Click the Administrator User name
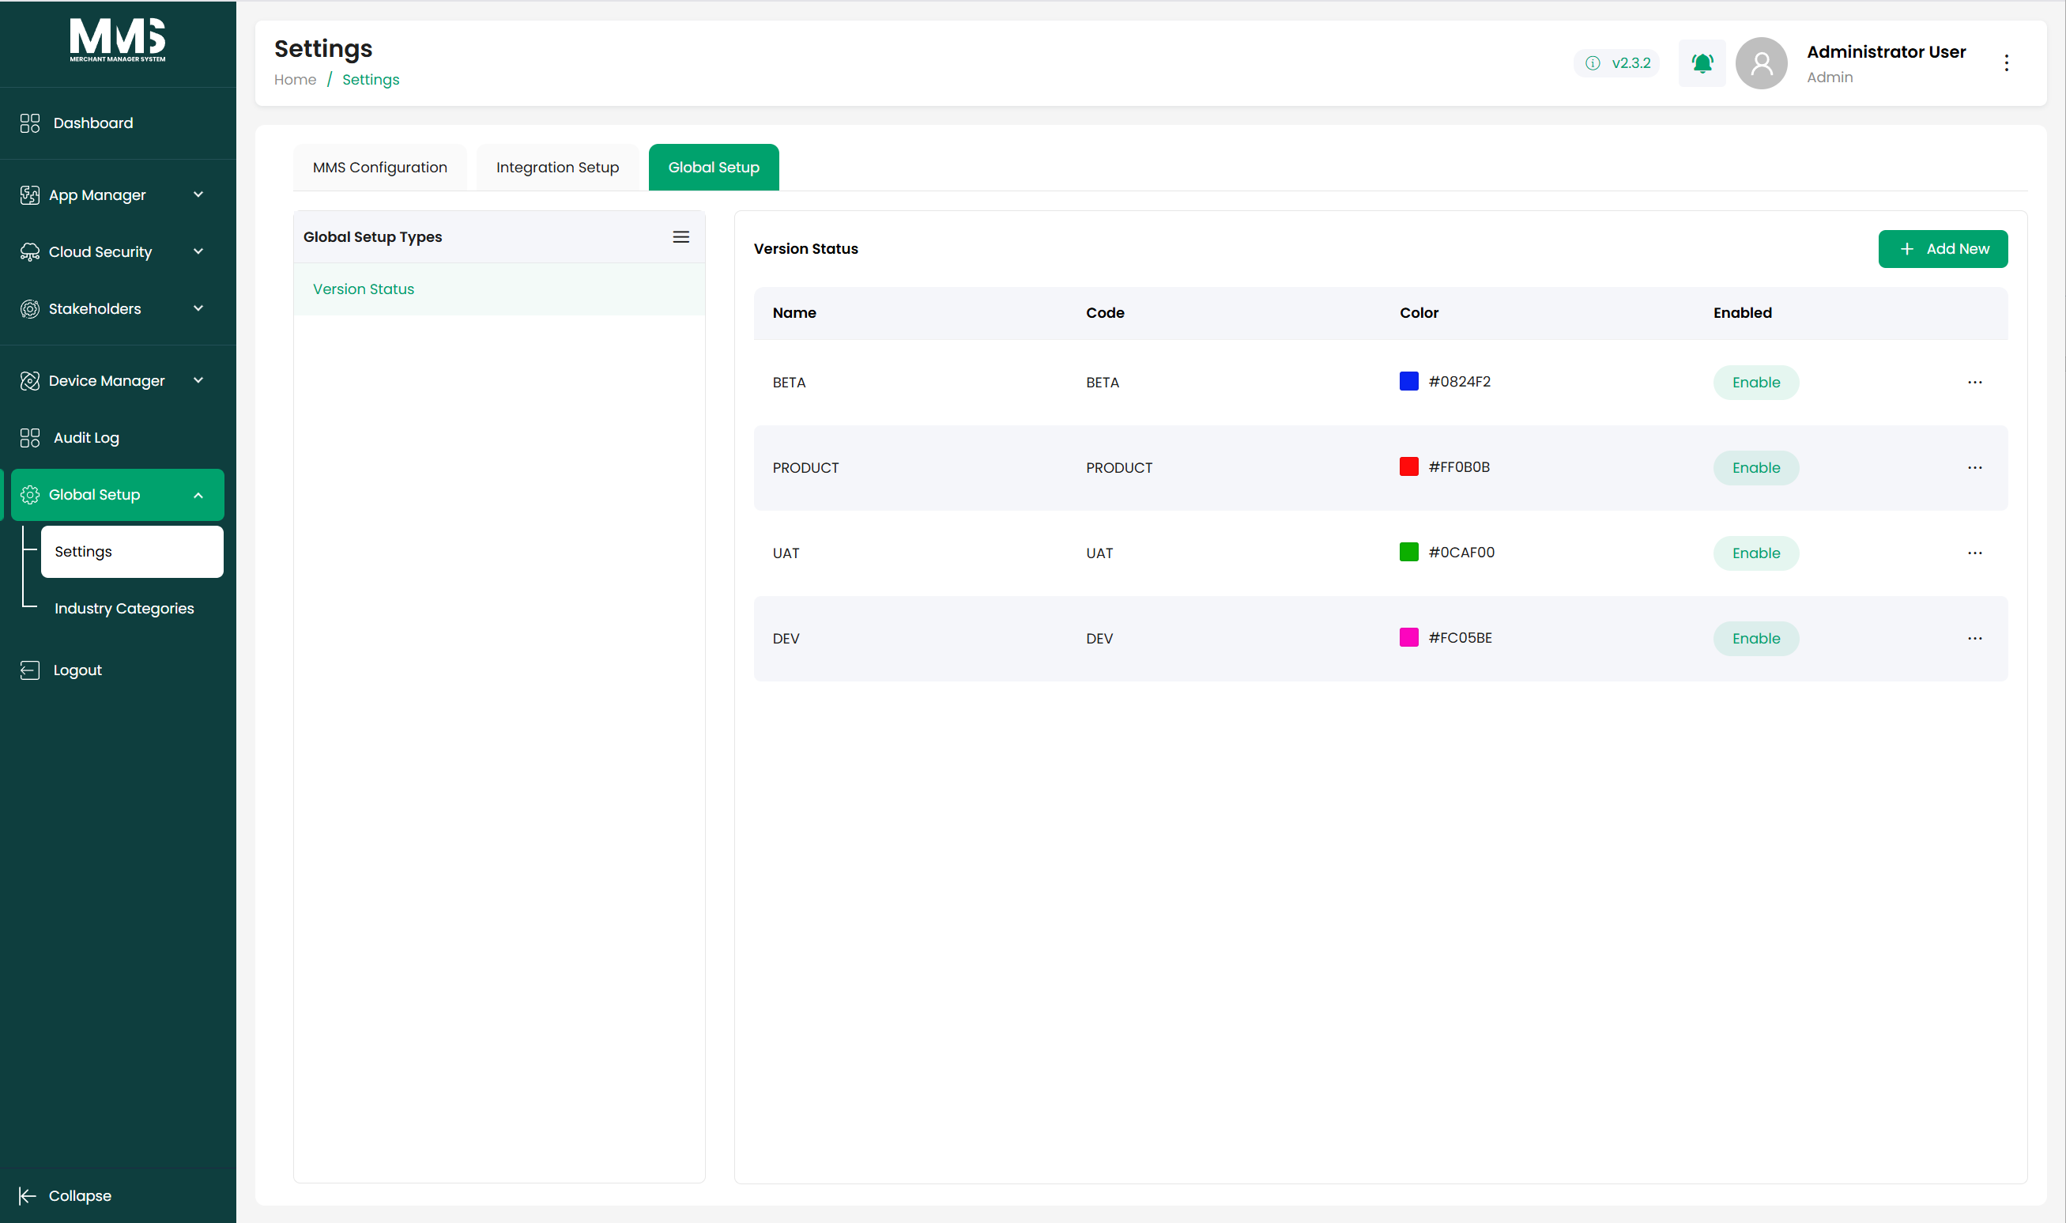Screen dimensions: 2066x1223 [x=1886, y=52]
